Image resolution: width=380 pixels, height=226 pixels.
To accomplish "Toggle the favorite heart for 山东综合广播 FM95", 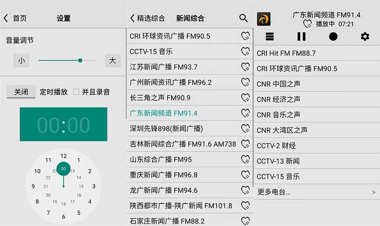I will click(x=245, y=159).
